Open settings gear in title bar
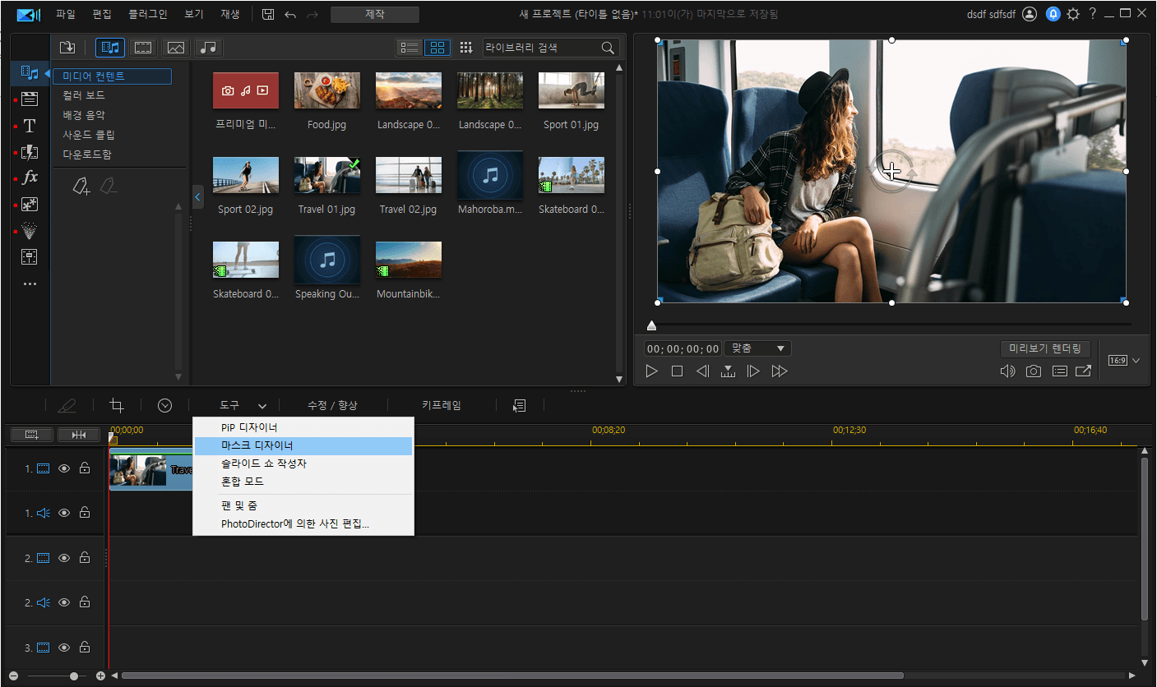Image resolution: width=1157 pixels, height=687 pixels. [1072, 14]
